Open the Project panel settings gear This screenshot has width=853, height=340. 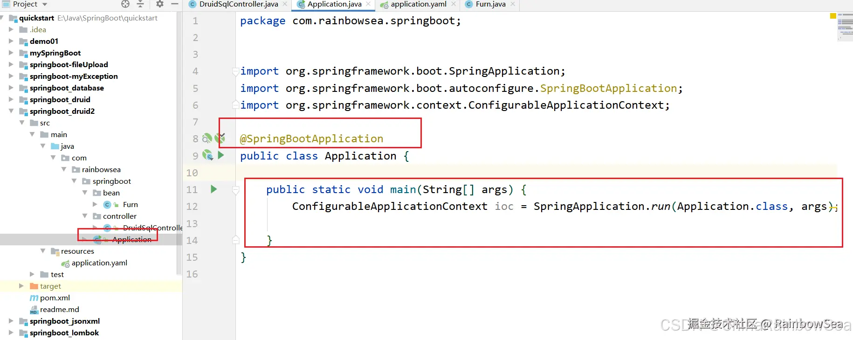pyautogui.click(x=160, y=4)
